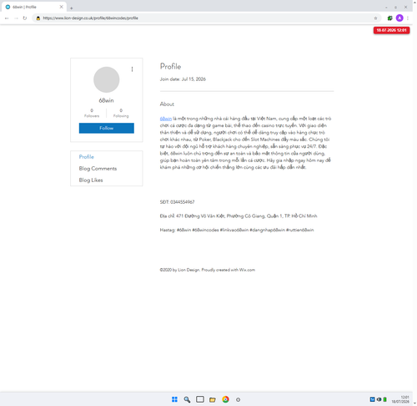This screenshot has height=406, width=417.
Task: Click the Join date: Jul 15, 2026 text
Action: (183, 79)
